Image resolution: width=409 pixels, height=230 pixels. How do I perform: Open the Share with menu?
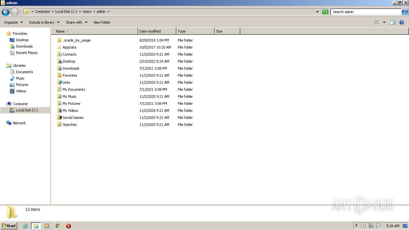point(76,22)
